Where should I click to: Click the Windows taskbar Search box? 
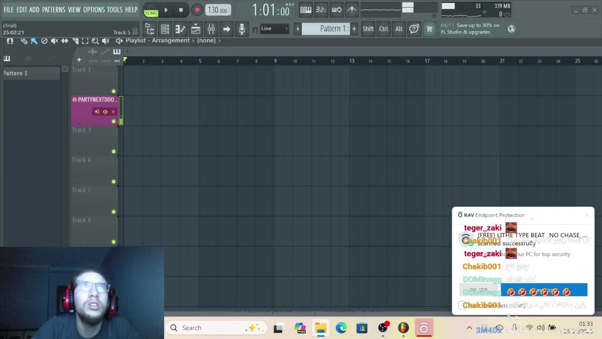(216, 328)
